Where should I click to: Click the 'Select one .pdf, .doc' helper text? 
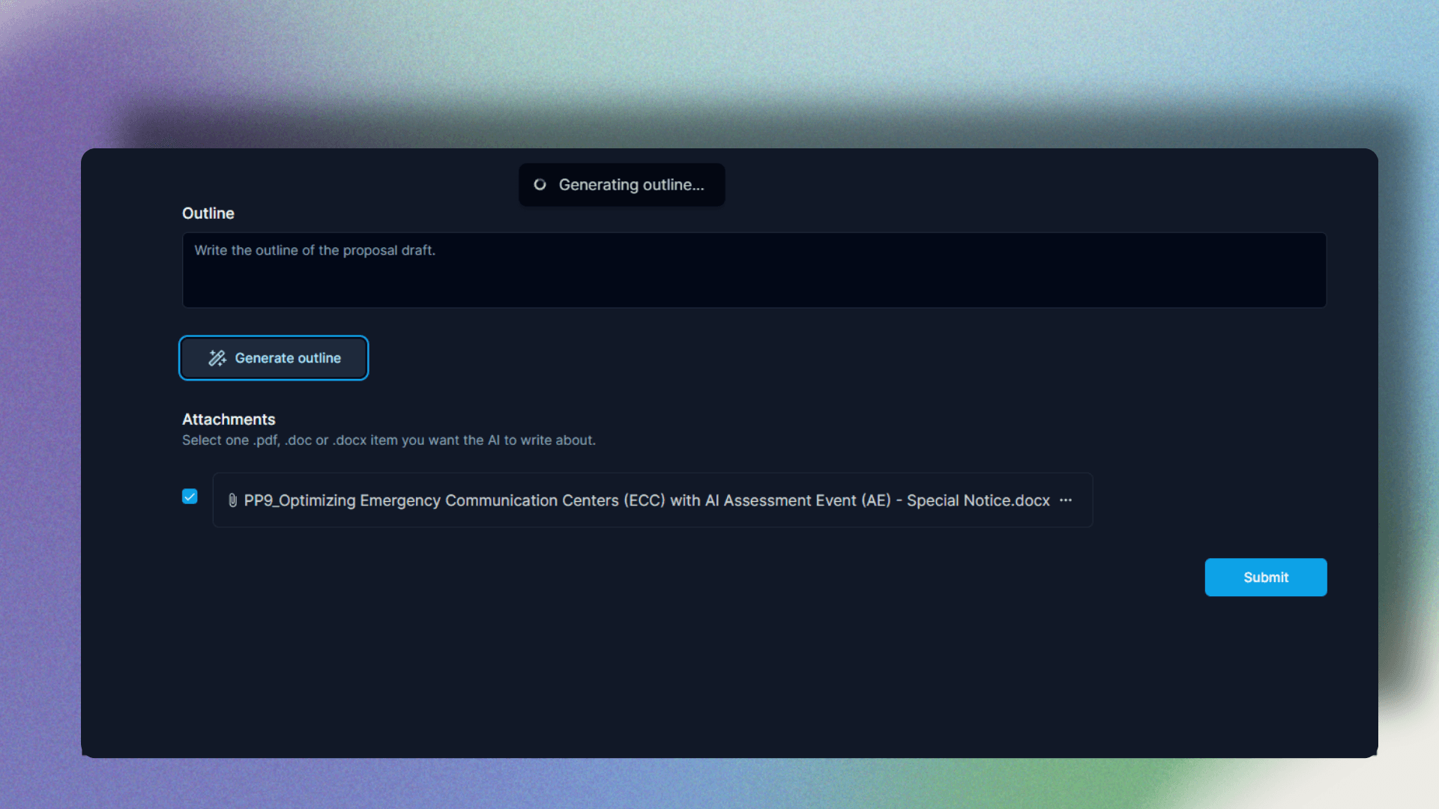click(x=388, y=440)
